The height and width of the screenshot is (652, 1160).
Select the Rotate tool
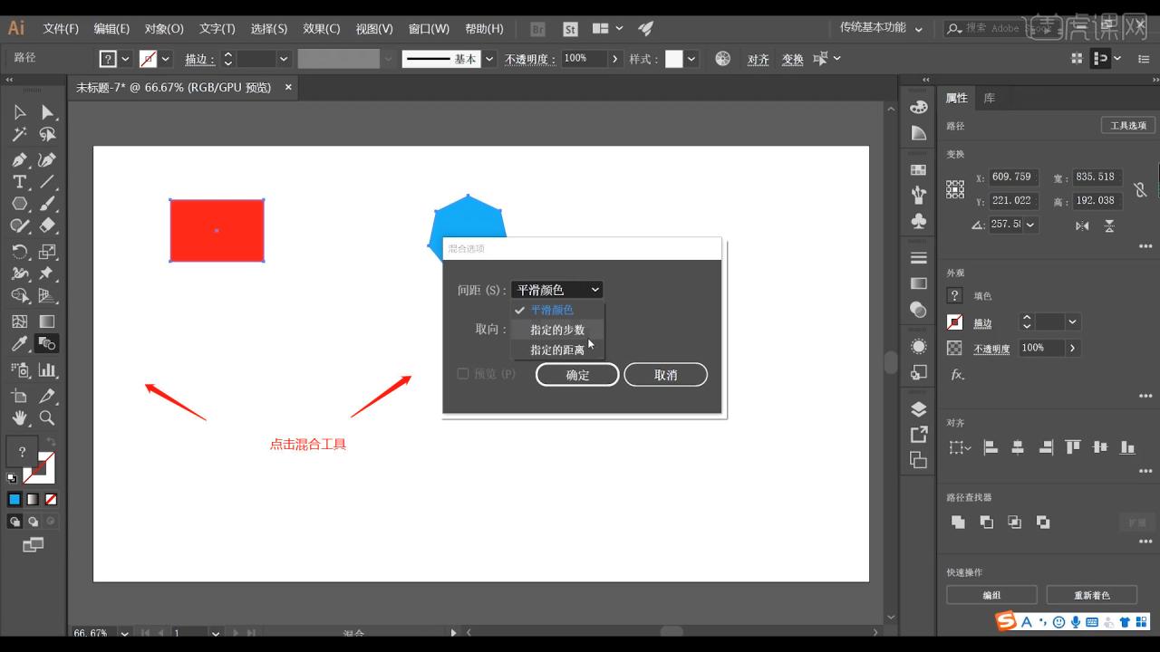[19, 251]
